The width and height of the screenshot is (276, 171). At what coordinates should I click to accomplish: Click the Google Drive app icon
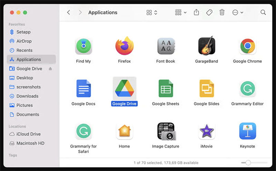point(125,88)
